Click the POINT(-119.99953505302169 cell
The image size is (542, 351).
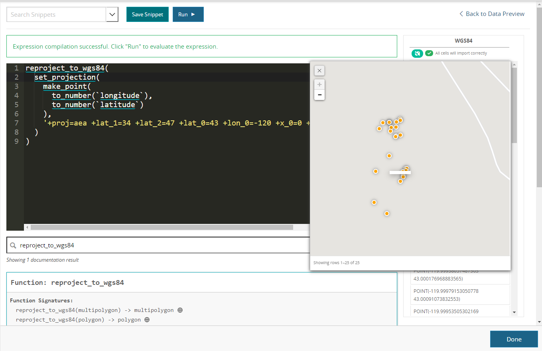[460, 311]
